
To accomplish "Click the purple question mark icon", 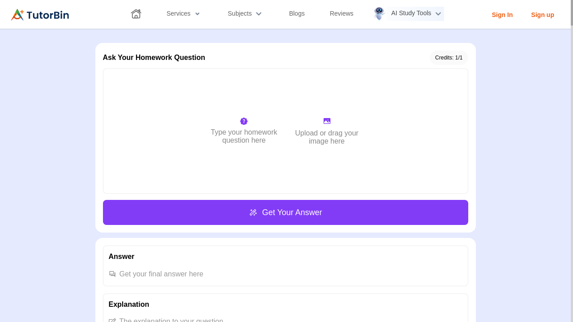I will coord(244,121).
